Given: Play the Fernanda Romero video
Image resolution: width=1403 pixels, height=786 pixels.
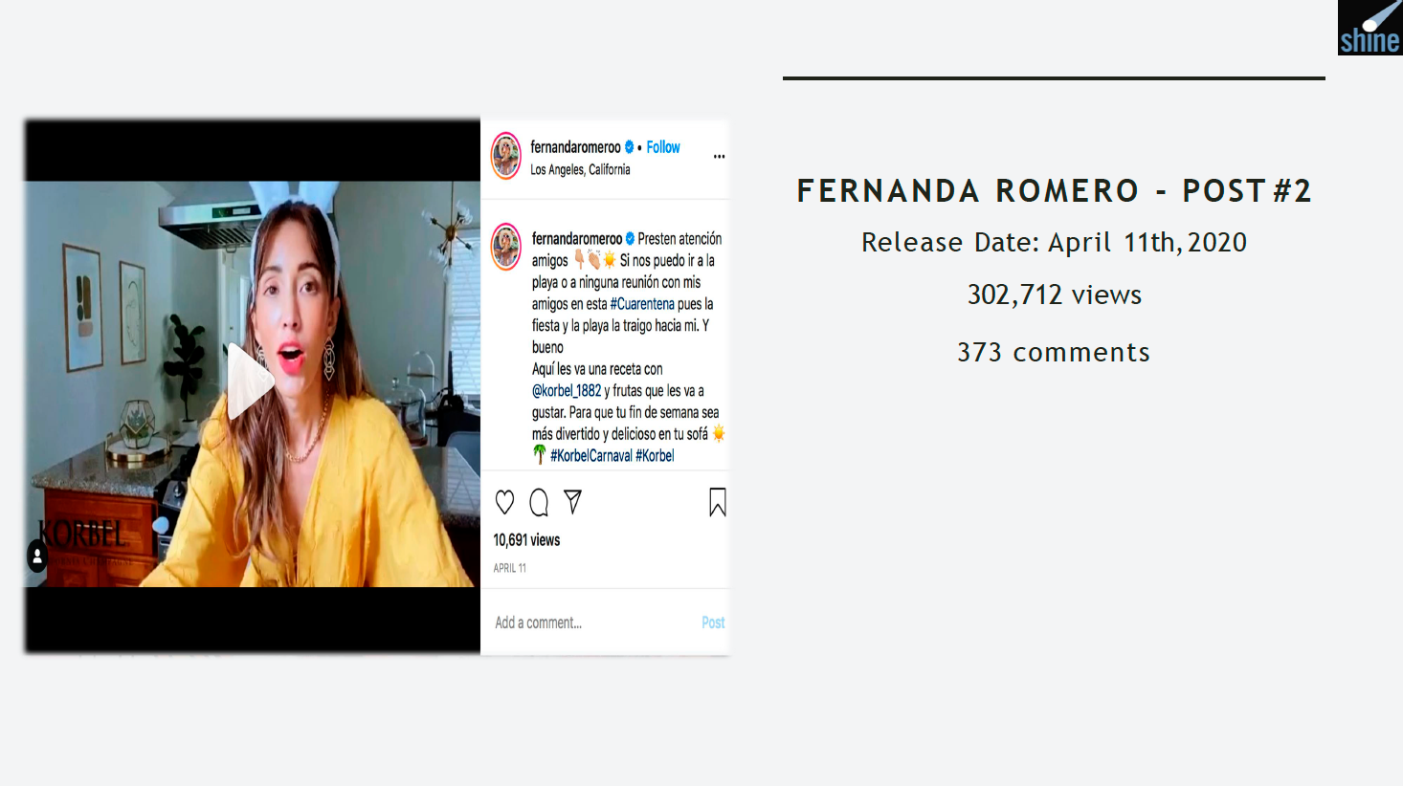Looking at the screenshot, I should [x=251, y=382].
